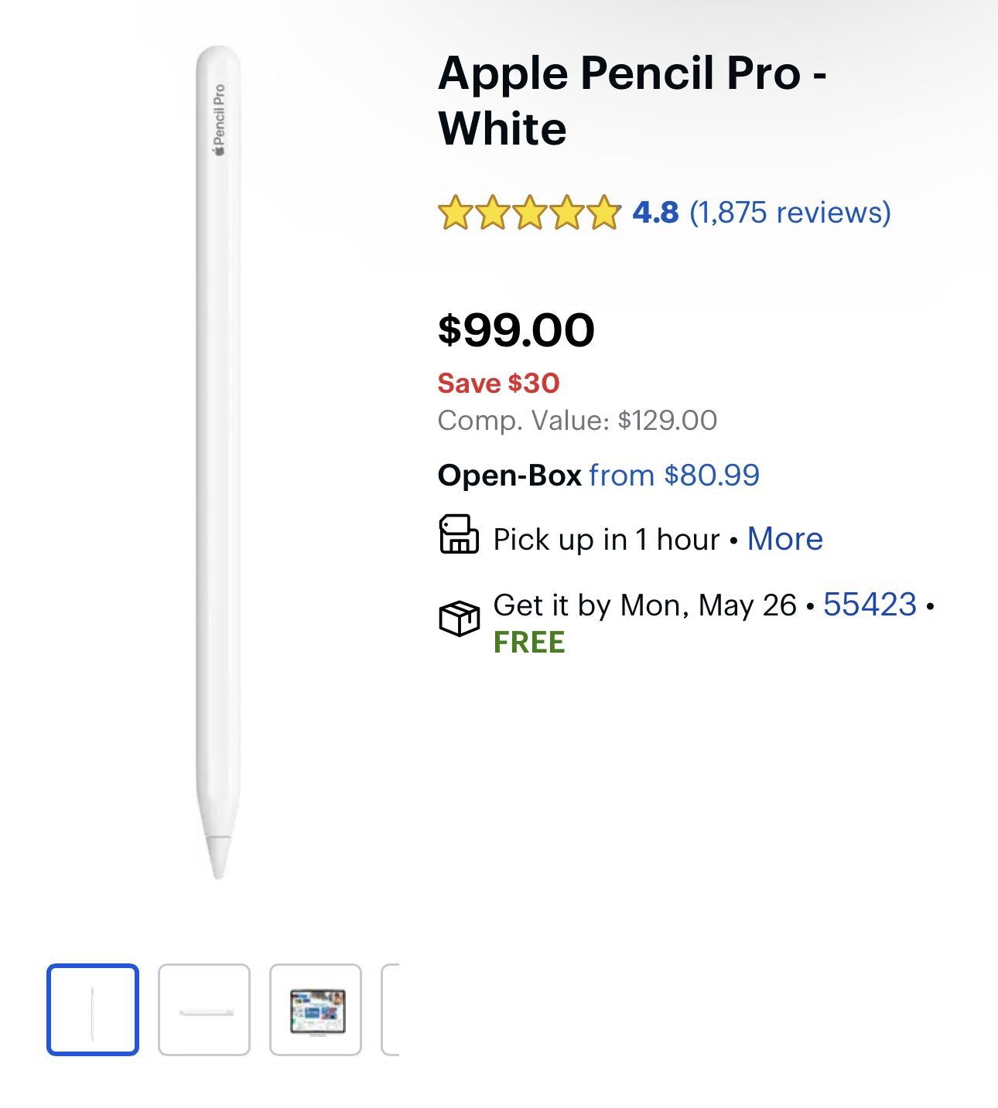Click the five-star rating icons
The width and height of the screenshot is (998, 1108).
(529, 213)
